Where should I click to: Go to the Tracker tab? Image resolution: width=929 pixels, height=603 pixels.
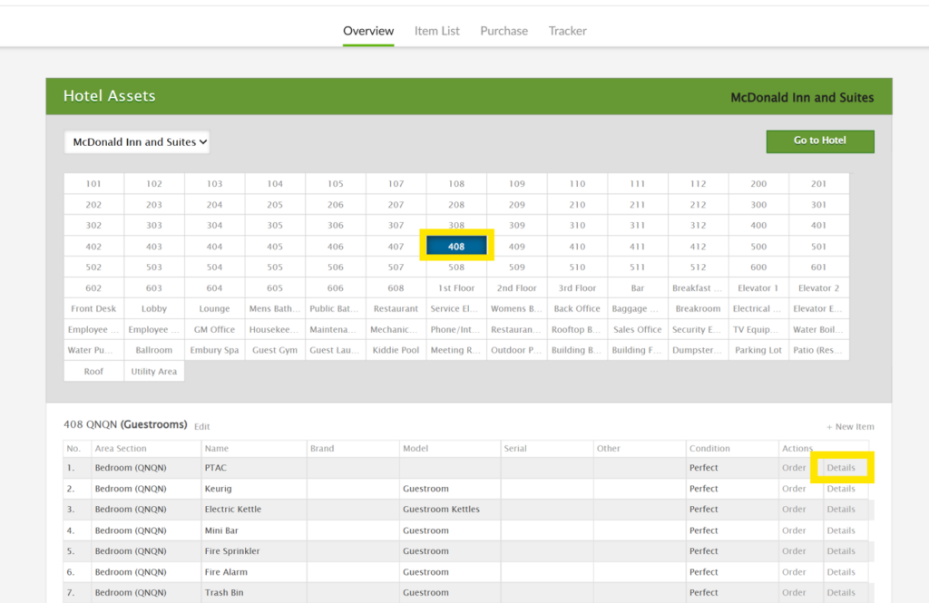pos(567,31)
